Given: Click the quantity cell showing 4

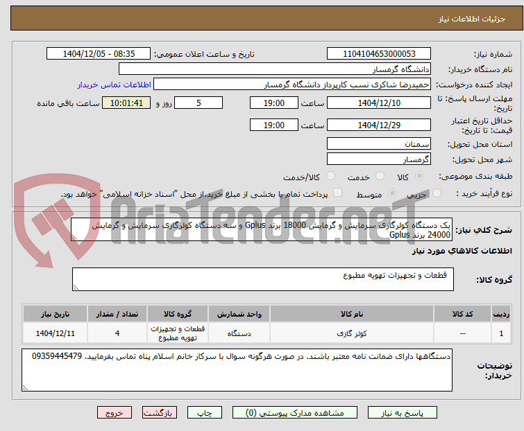Looking at the screenshot, I should coord(117,333).
